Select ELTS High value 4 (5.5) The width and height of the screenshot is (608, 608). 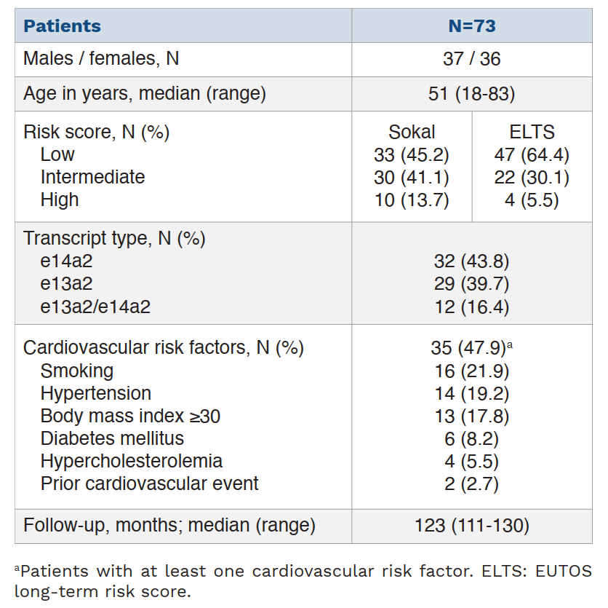tap(532, 200)
